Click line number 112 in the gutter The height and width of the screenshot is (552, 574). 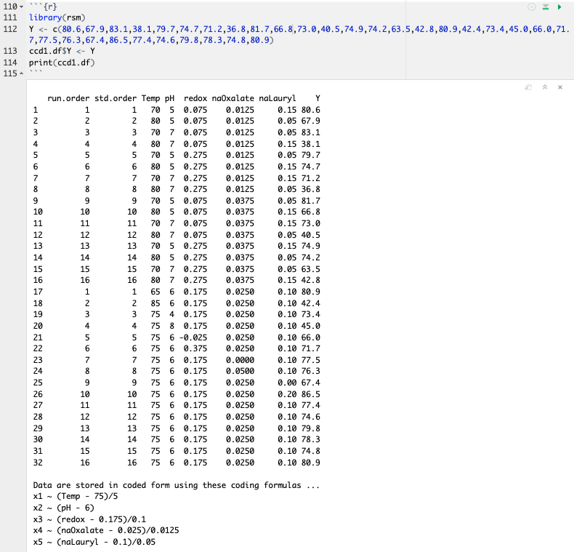[x=9, y=28]
